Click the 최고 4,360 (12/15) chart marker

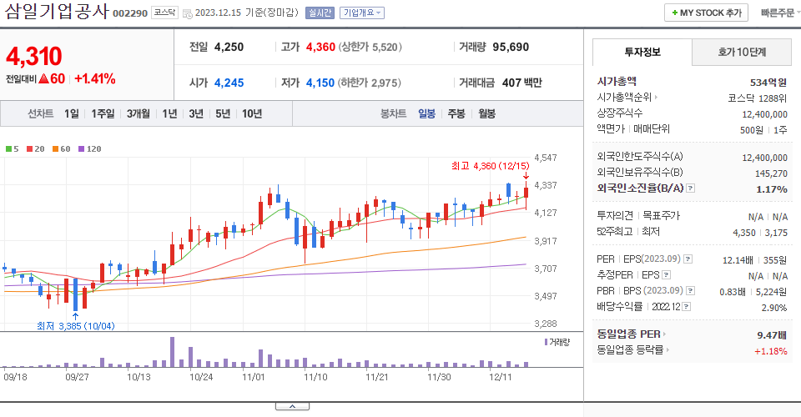point(491,166)
